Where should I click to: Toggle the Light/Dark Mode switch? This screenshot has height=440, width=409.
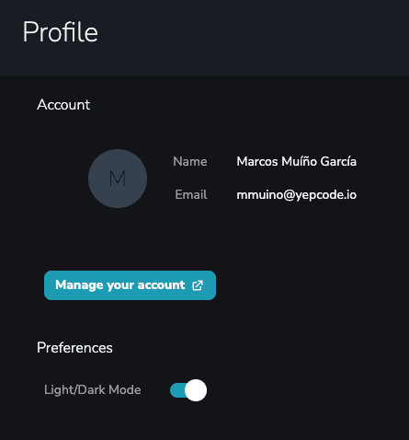click(188, 390)
